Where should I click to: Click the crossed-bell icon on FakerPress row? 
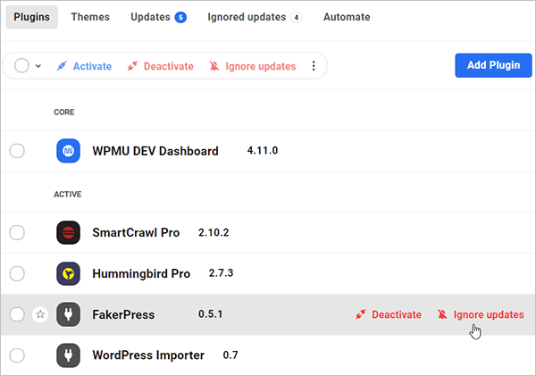coord(442,314)
